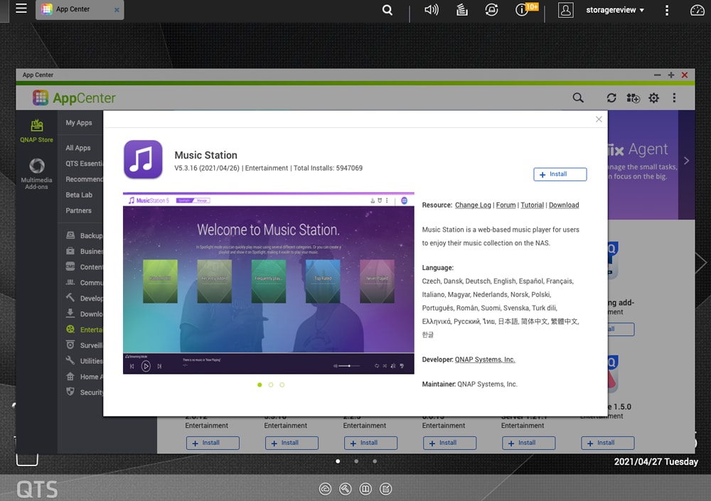Maximize the App Center window

point(670,75)
